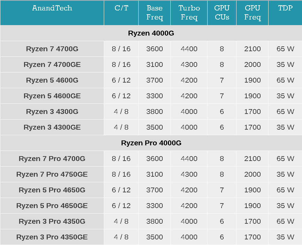Click 35 W TDP for Ryzen 5 4600GE
Screen dimensions: 302x245
[285, 96]
